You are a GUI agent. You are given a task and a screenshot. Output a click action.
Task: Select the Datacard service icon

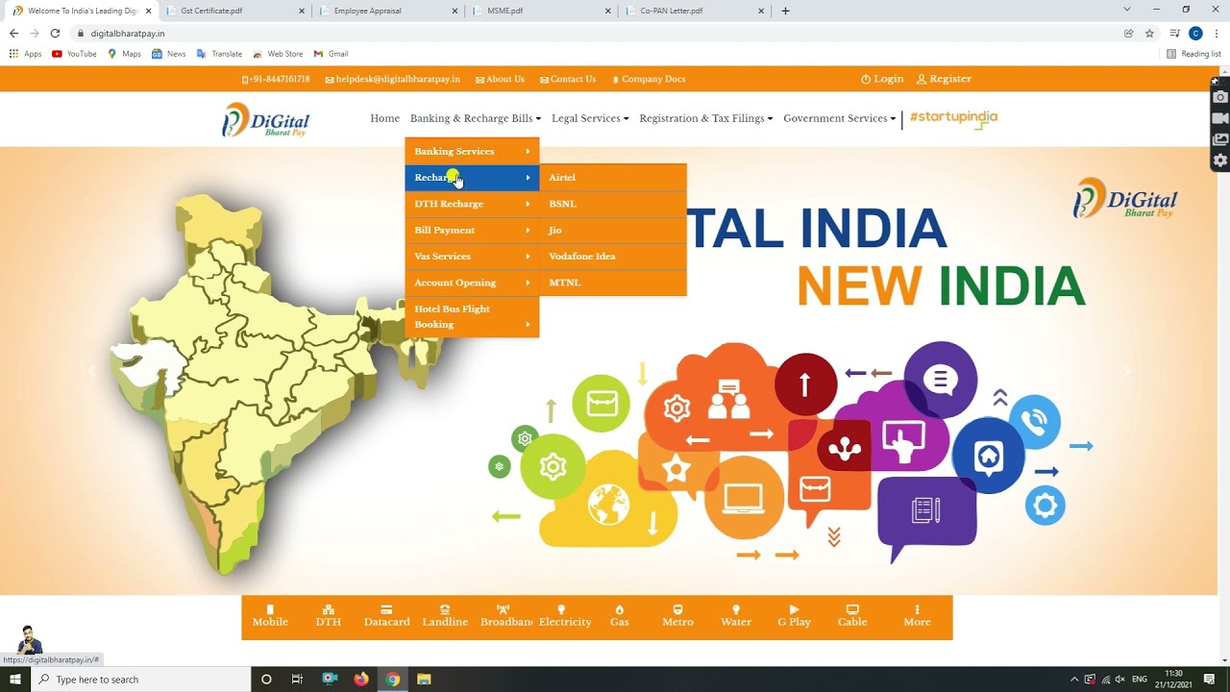[x=387, y=617]
